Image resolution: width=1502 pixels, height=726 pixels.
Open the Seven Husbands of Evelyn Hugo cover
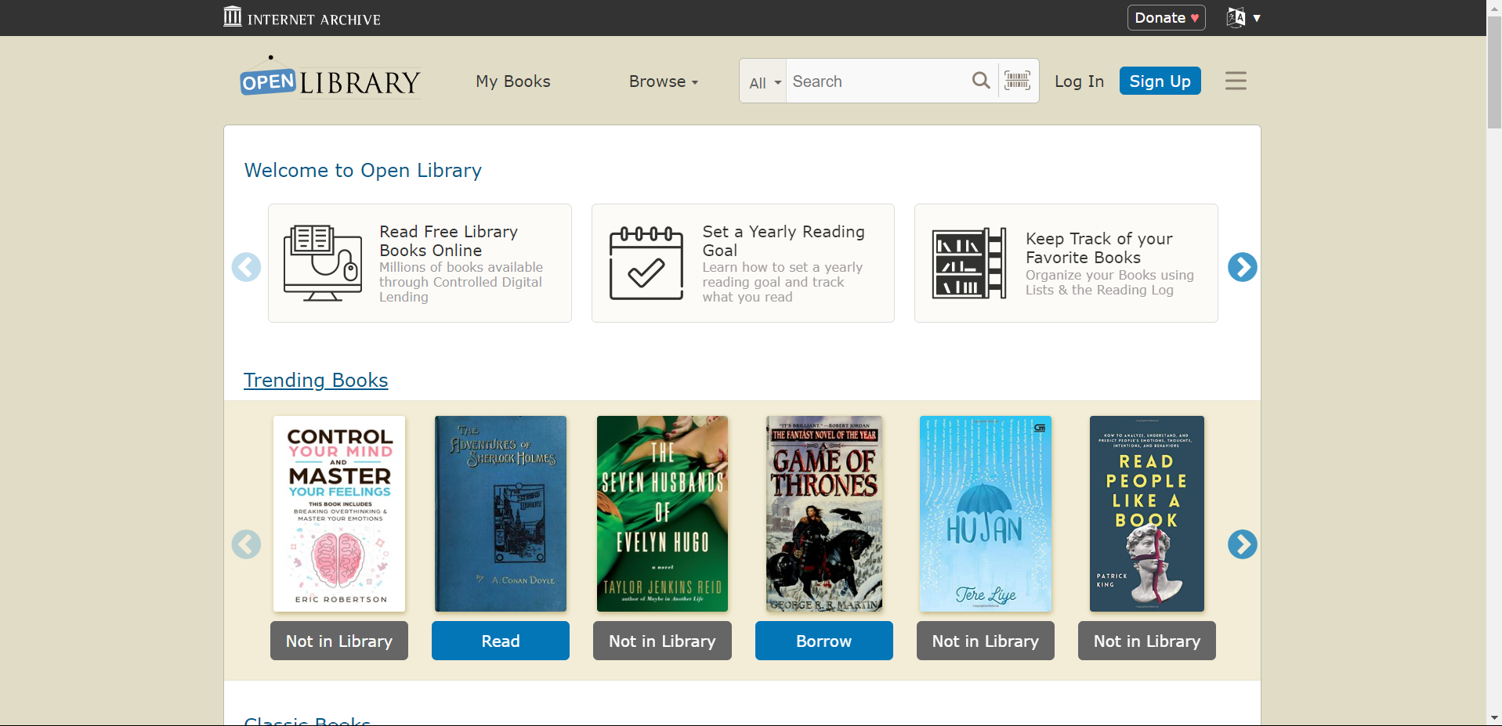[x=662, y=514]
